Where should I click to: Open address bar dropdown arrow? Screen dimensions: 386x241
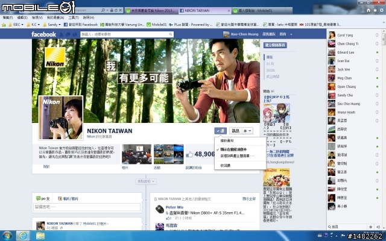[x=107, y=10]
